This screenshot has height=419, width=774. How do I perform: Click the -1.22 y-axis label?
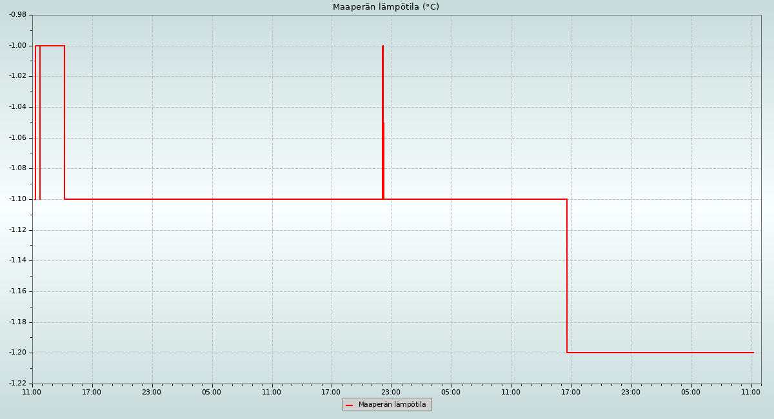tap(17, 384)
